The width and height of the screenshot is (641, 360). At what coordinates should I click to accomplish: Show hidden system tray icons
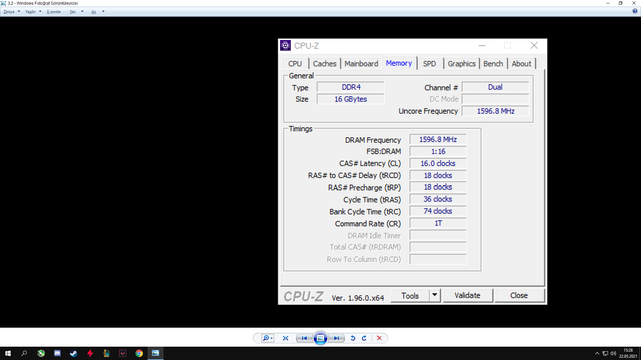pyautogui.click(x=597, y=353)
